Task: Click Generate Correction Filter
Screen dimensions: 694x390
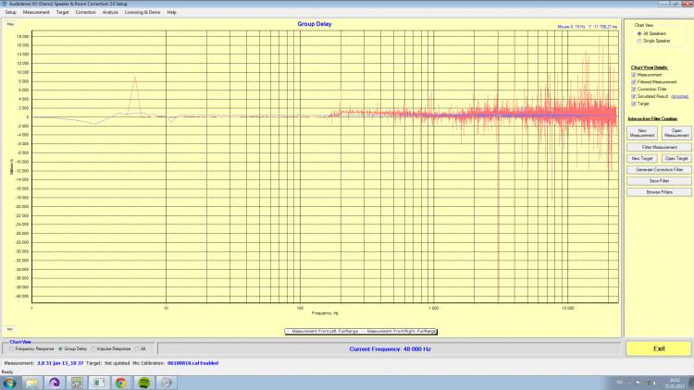Action: pos(659,170)
